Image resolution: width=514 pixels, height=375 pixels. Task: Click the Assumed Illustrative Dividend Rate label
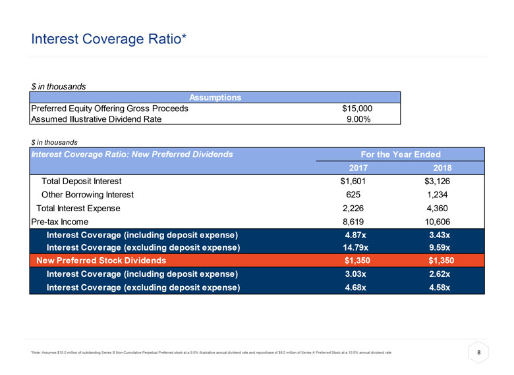96,119
